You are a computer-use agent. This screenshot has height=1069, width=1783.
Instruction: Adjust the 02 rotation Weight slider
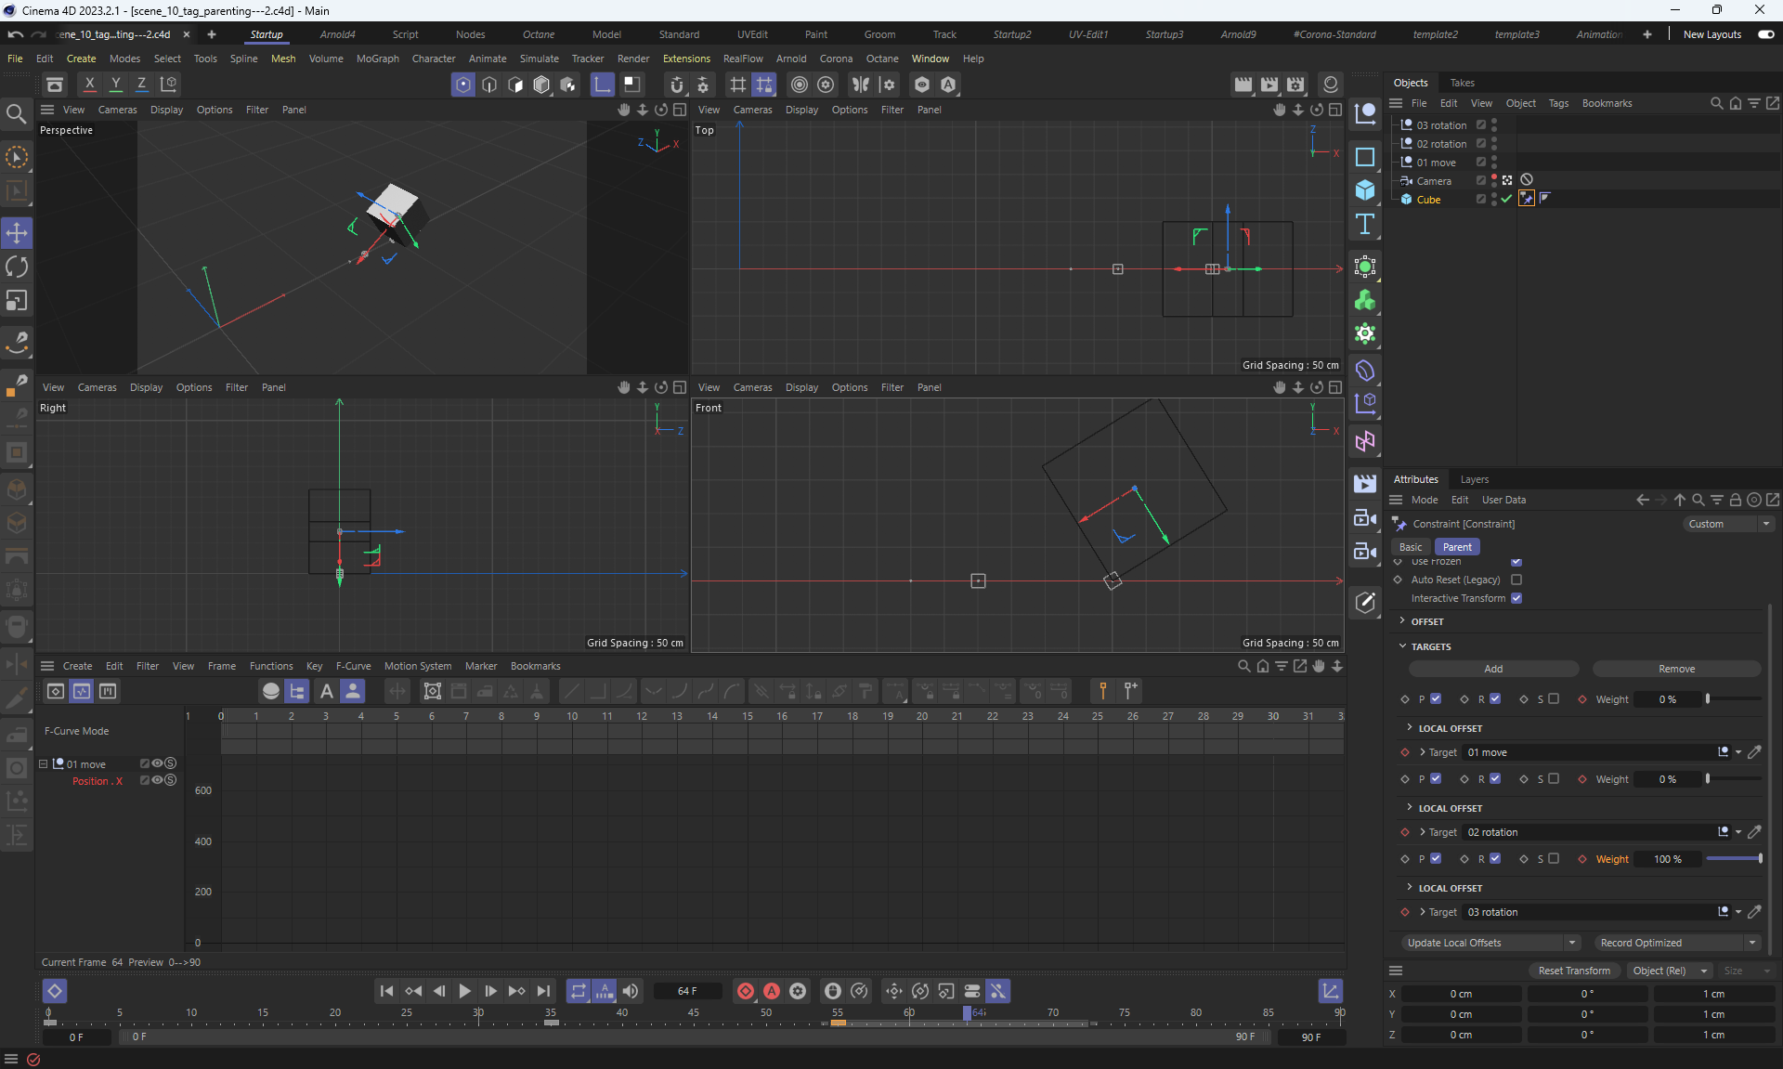pyautogui.click(x=1734, y=859)
